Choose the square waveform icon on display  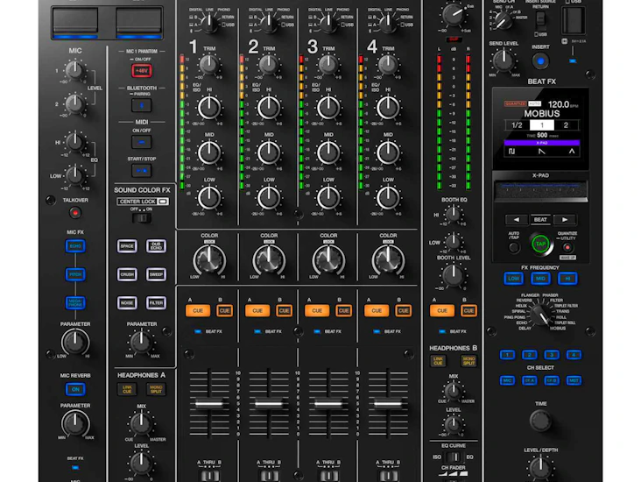pos(511,152)
